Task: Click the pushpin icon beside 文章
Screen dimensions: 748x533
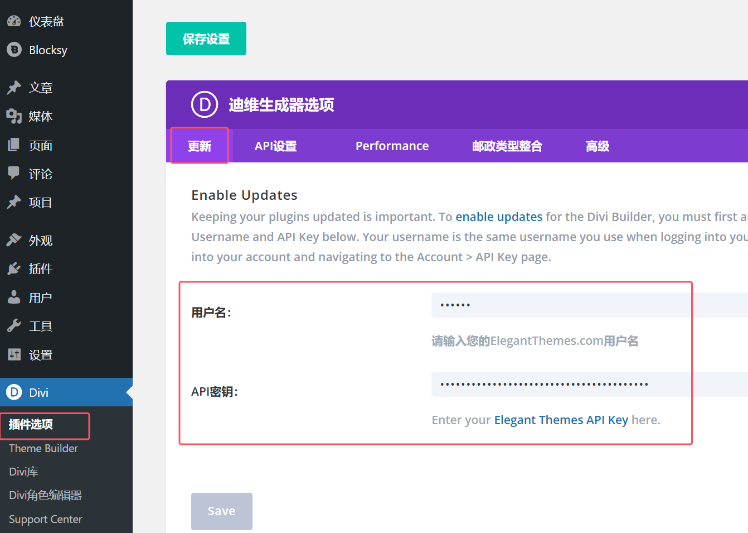Action: pos(14,88)
